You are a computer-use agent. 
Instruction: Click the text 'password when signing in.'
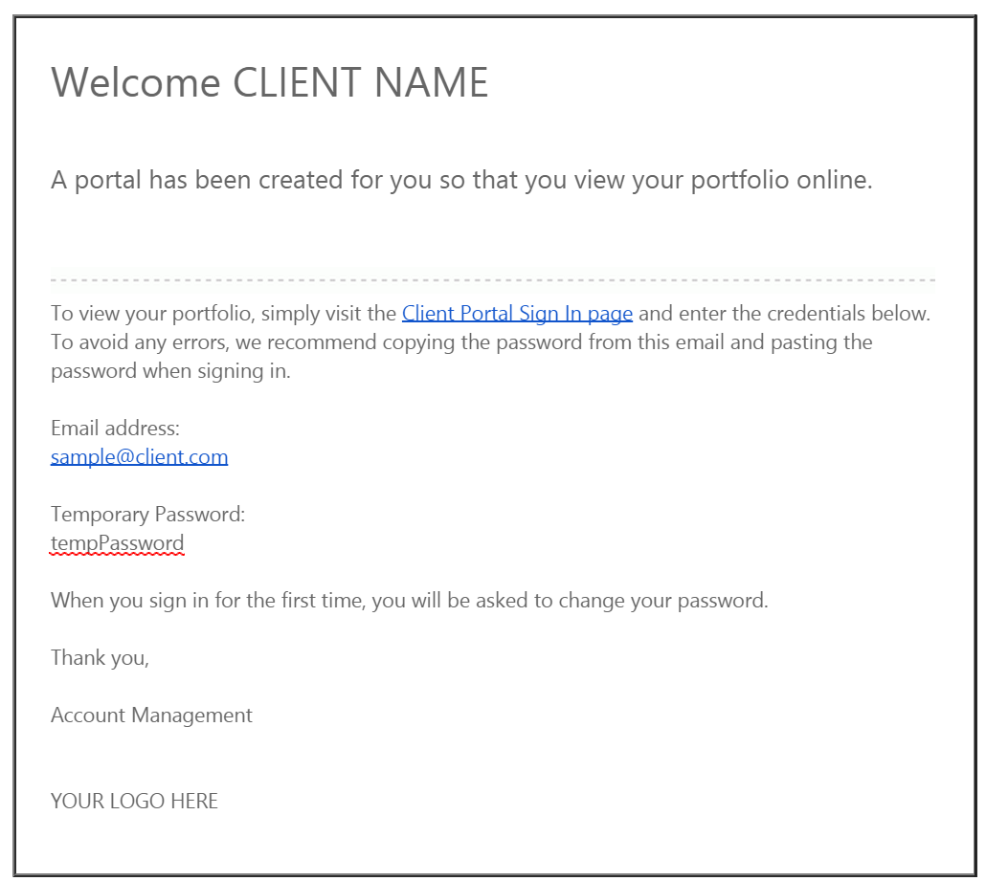(170, 371)
